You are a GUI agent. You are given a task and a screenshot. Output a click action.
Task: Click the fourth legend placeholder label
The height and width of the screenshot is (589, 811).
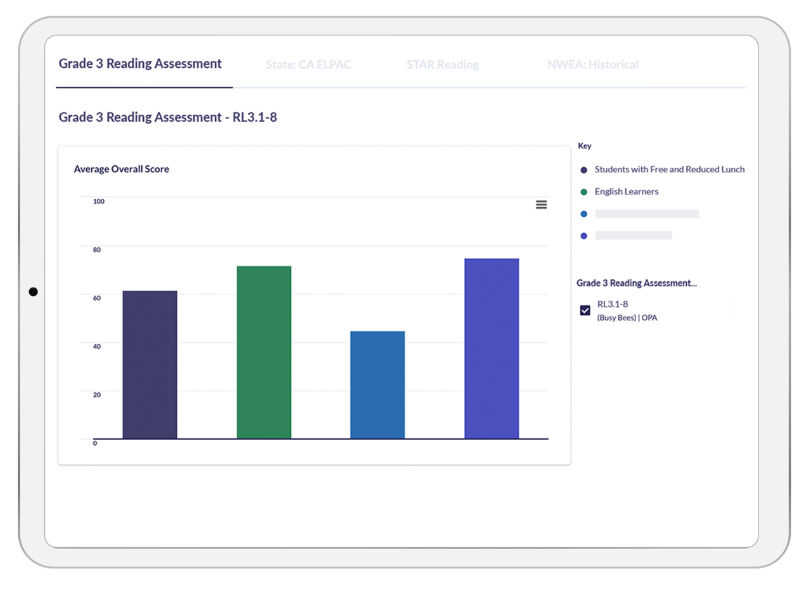pos(633,236)
